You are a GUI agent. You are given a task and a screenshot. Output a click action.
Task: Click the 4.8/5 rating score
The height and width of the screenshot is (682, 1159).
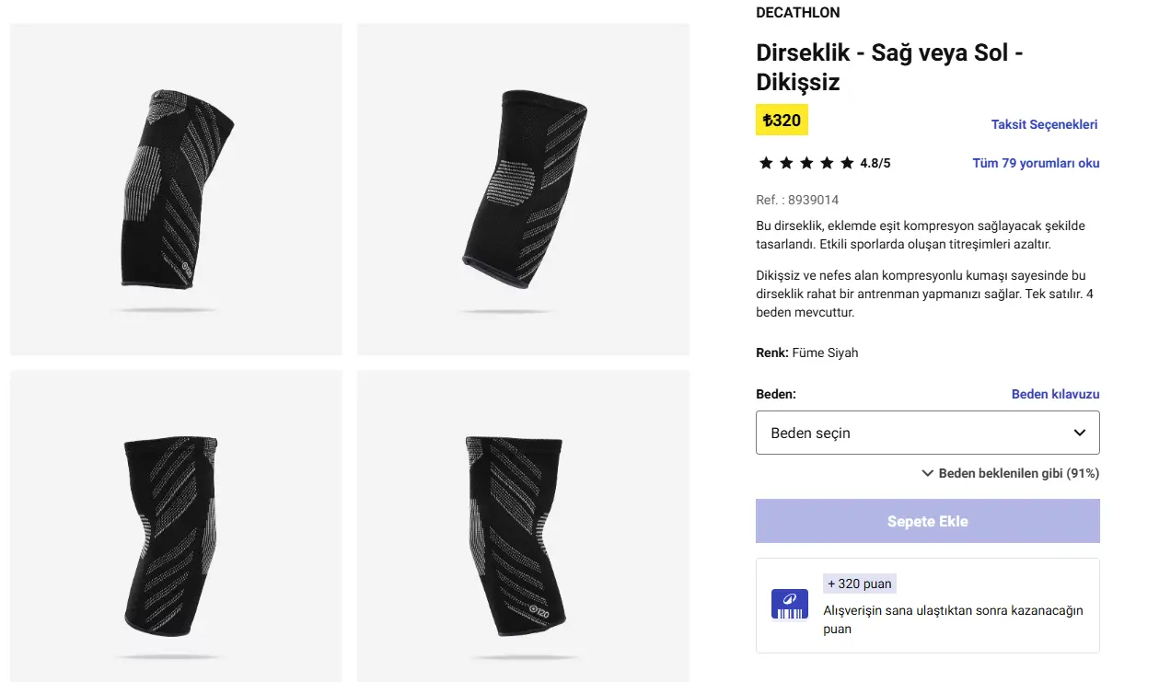(875, 163)
